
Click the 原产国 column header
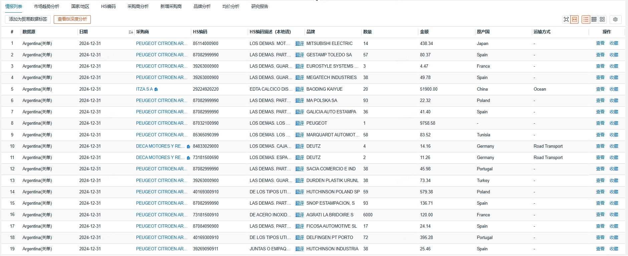point(483,32)
